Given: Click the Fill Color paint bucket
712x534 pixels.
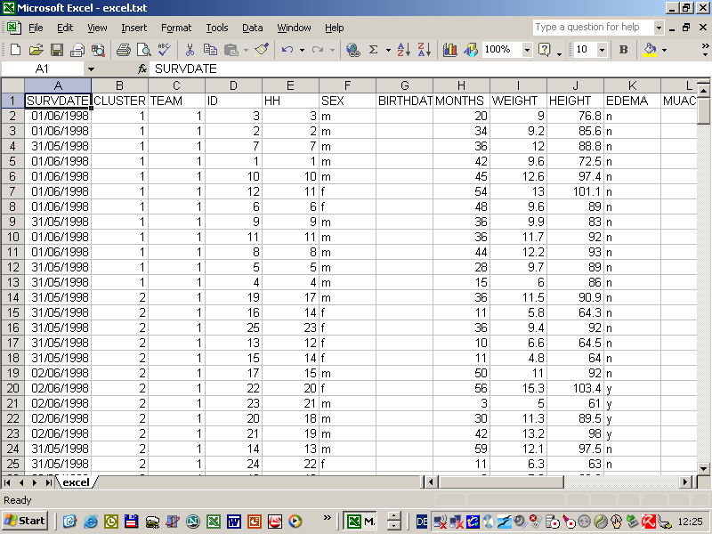Looking at the screenshot, I should 649,50.
